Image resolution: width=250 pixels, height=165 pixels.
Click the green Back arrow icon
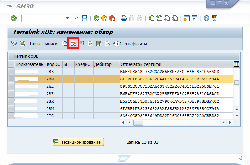(x=96, y=18)
